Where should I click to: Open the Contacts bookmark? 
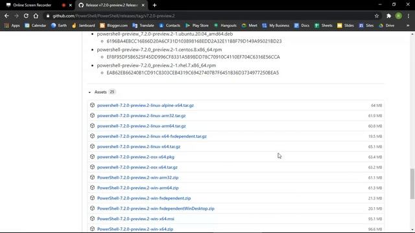(x=169, y=25)
